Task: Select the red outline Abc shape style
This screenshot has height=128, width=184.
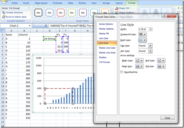Action: pos(61,13)
